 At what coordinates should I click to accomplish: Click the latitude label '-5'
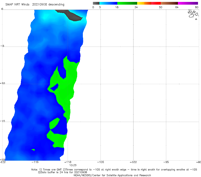2,46
